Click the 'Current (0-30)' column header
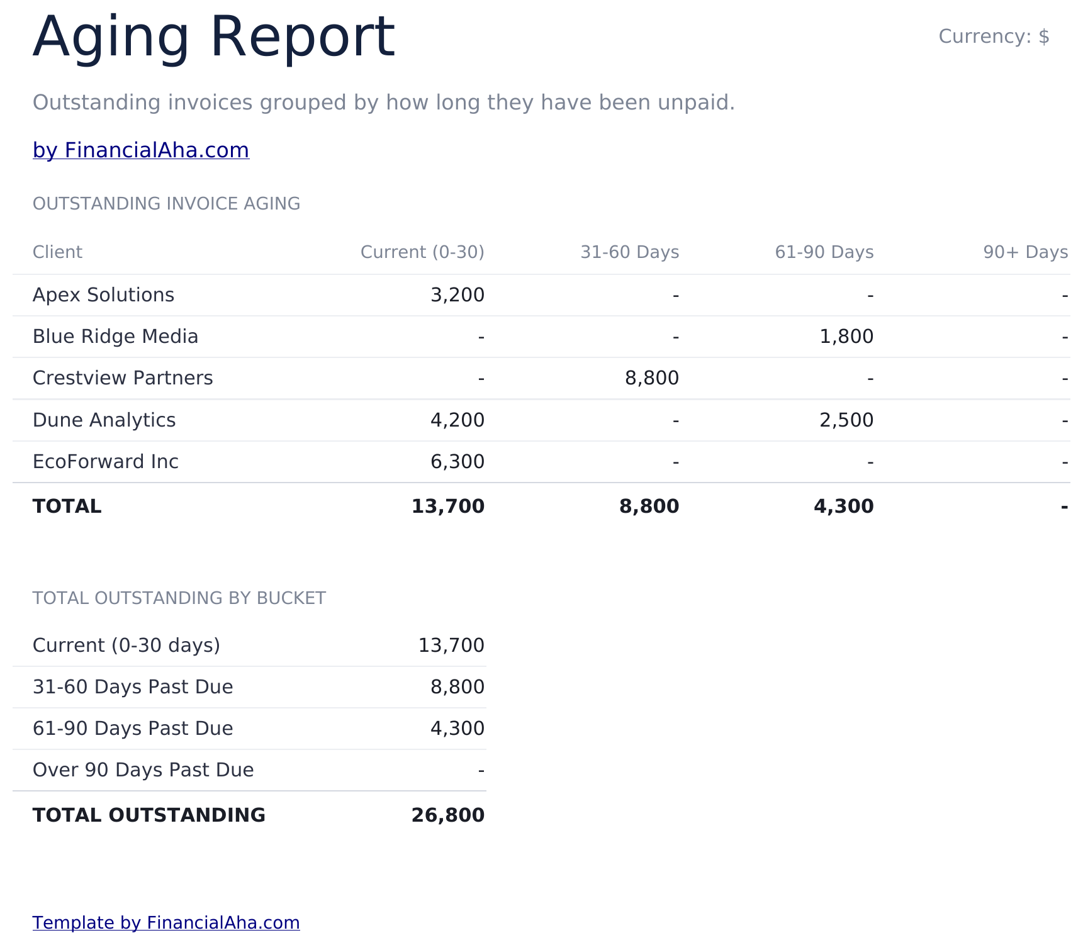The height and width of the screenshot is (945, 1083). [x=422, y=252]
